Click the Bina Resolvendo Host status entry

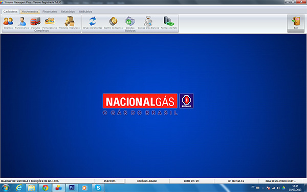point(280,181)
